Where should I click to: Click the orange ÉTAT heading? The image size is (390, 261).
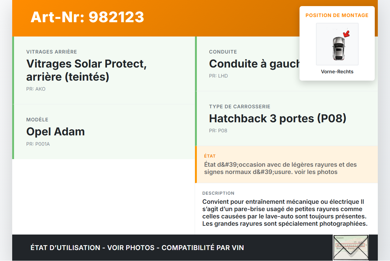[x=210, y=156]
